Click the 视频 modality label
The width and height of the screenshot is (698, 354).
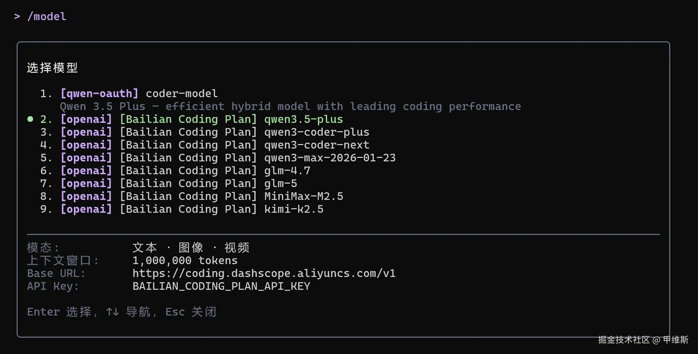237,248
